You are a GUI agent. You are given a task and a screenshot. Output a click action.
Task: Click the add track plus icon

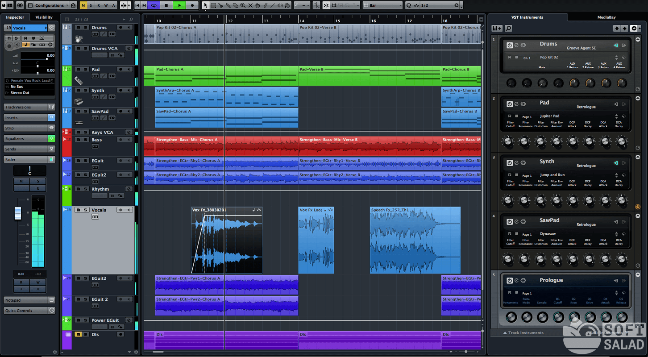click(124, 19)
